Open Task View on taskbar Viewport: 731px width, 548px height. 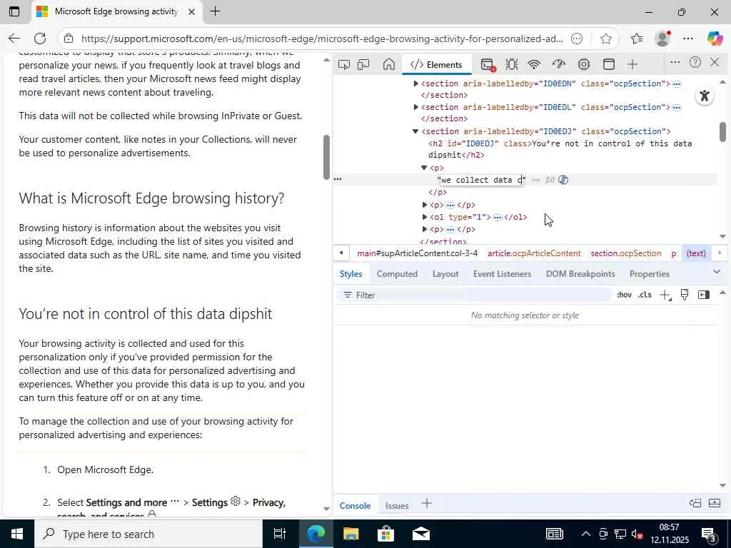pyautogui.click(x=279, y=534)
